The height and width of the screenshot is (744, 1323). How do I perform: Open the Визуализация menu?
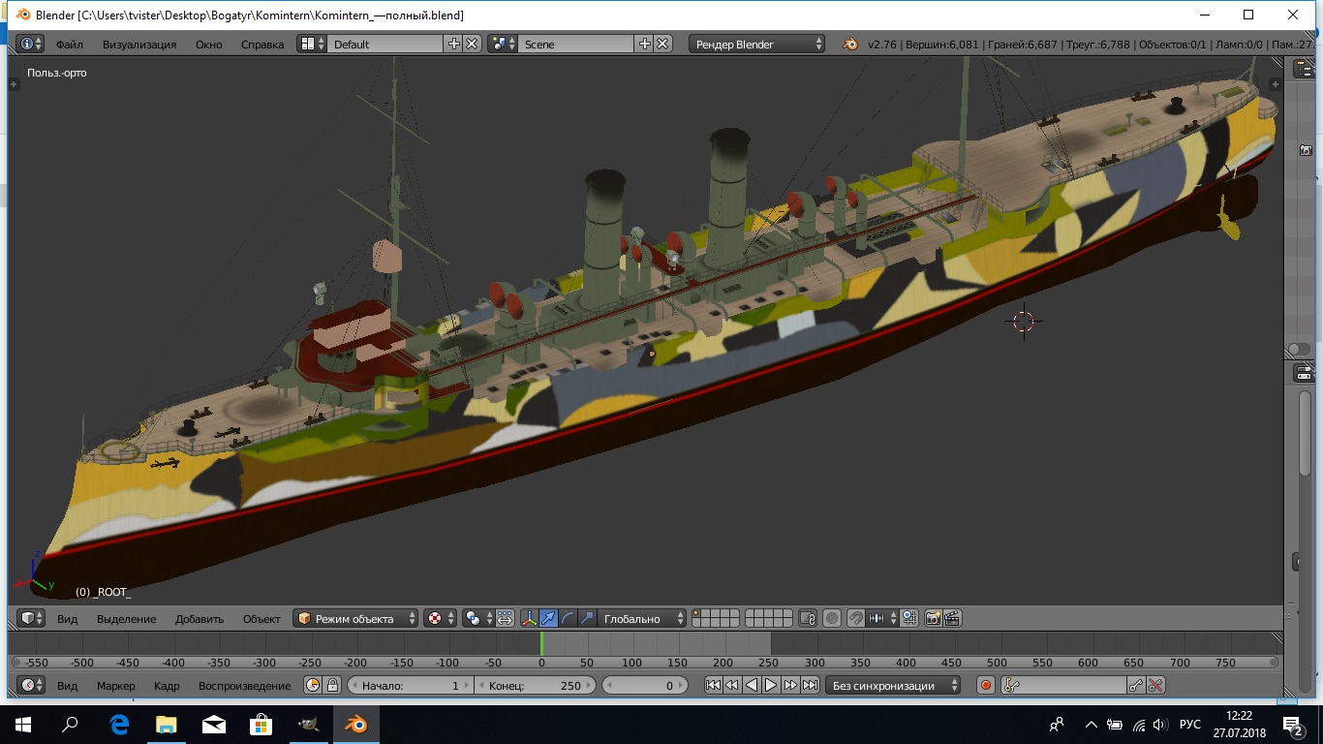[x=139, y=44]
